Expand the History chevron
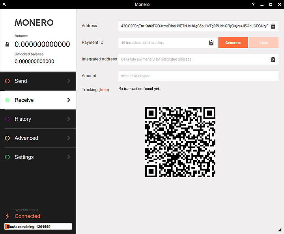 tap(69, 119)
